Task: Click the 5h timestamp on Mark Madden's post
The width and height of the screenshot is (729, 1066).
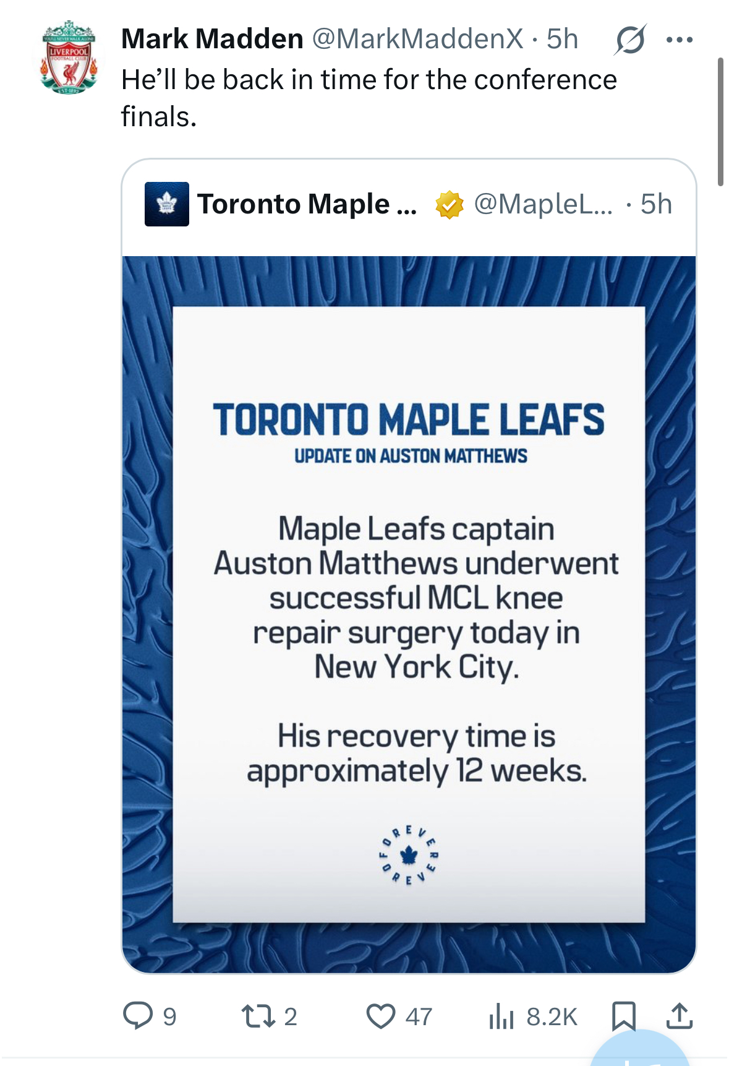Action: point(562,39)
